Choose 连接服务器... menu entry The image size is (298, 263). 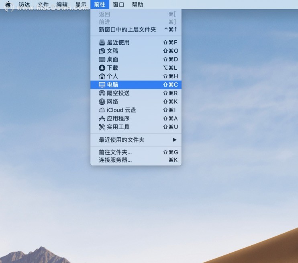136,160
